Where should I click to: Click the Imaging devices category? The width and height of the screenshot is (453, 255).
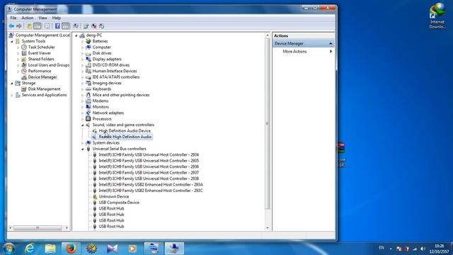tap(107, 83)
